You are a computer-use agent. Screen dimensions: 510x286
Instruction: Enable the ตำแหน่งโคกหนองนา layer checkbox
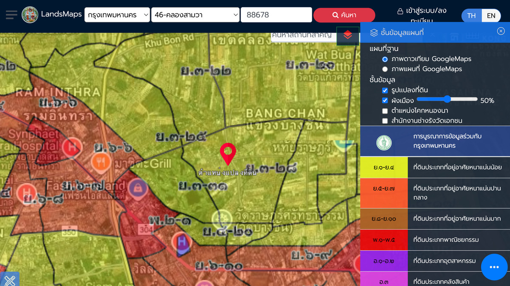tap(385, 111)
